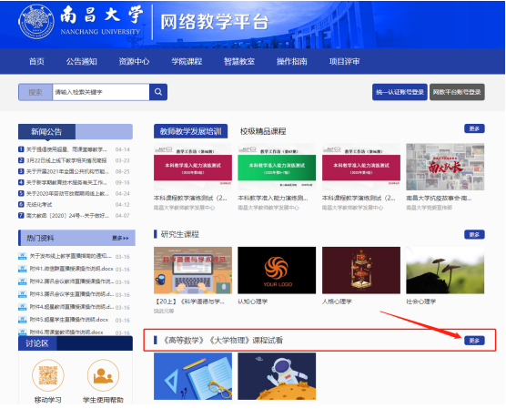Open the 学生使用帮助 icon
The width and height of the screenshot is (506, 409).
(103, 375)
